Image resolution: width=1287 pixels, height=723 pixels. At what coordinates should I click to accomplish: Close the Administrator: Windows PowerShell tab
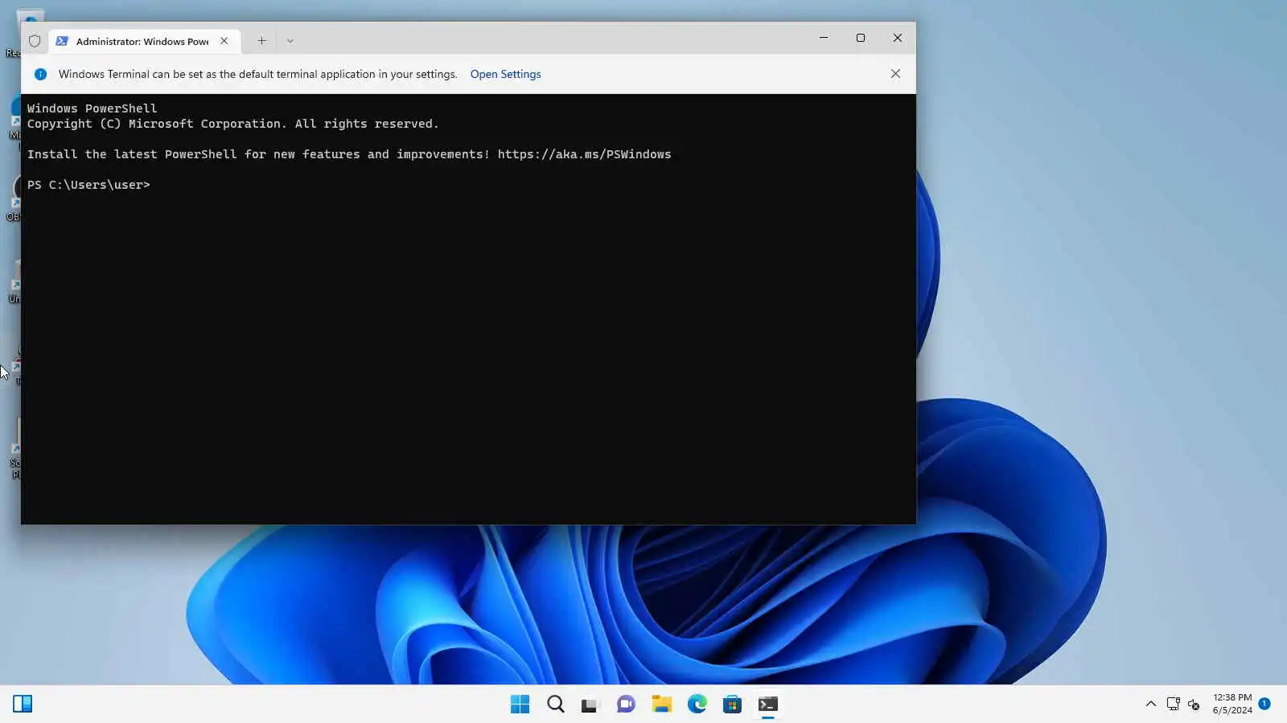tap(224, 41)
